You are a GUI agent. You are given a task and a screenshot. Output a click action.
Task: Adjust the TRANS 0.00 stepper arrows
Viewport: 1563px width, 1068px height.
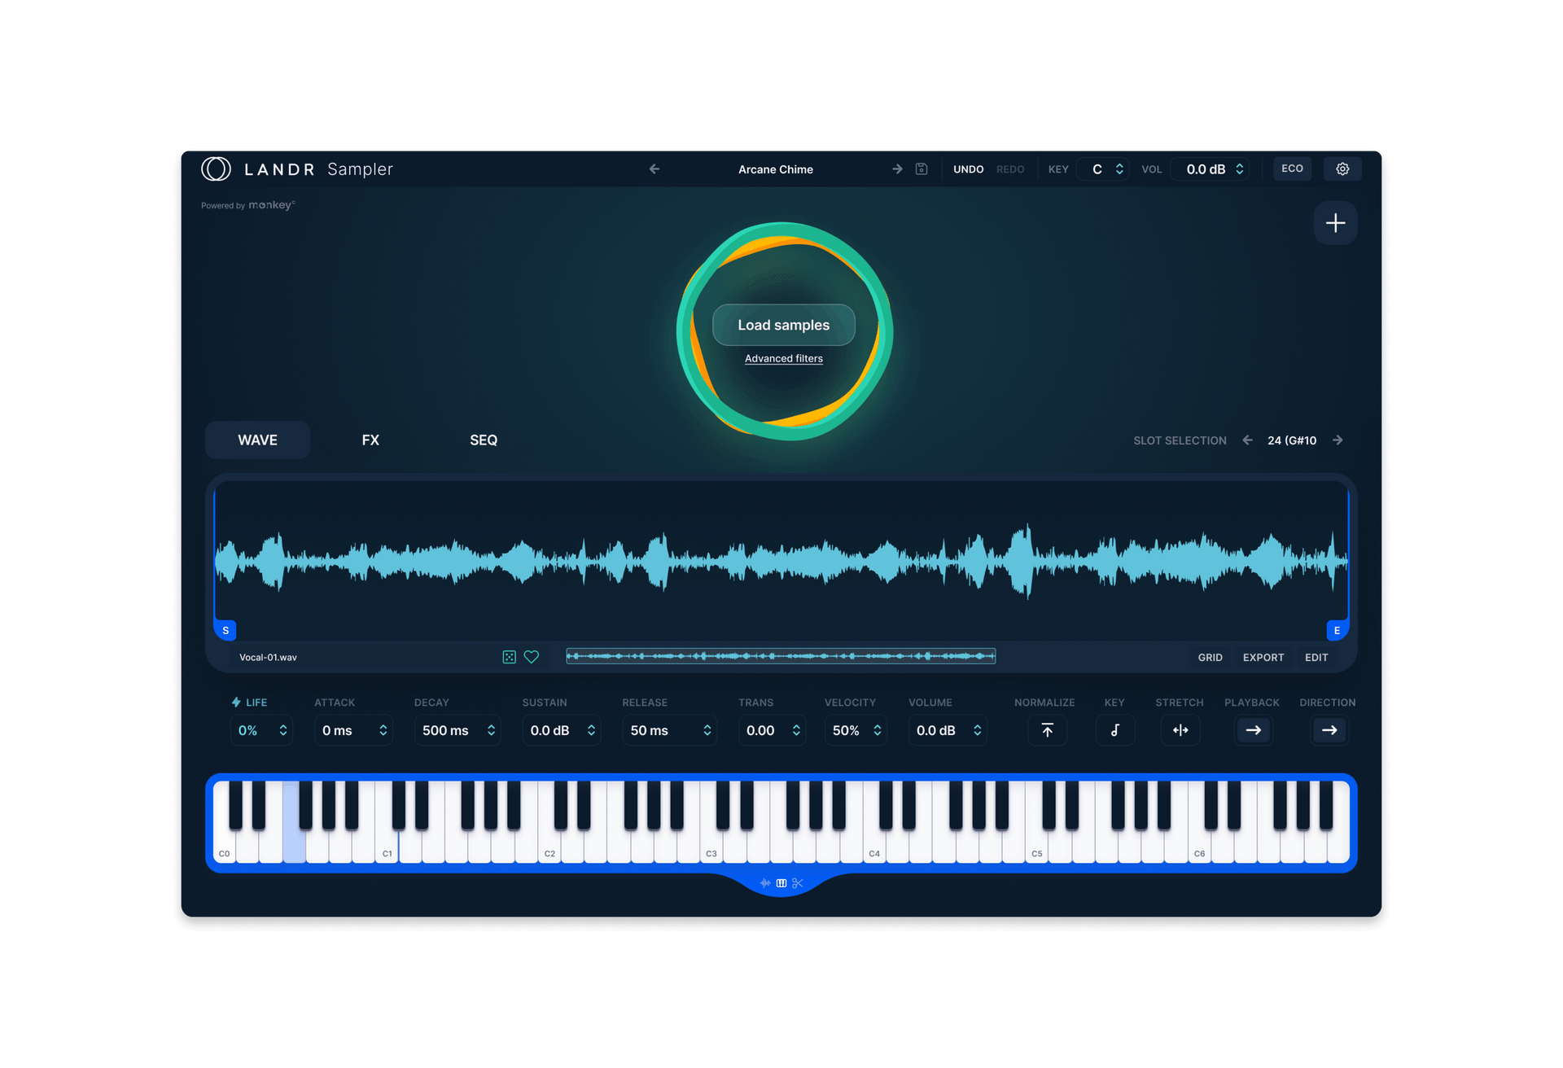[x=796, y=730]
